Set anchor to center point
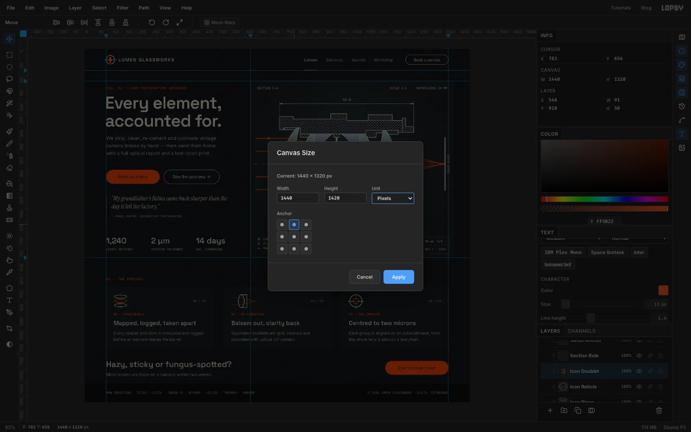 pyautogui.click(x=294, y=237)
